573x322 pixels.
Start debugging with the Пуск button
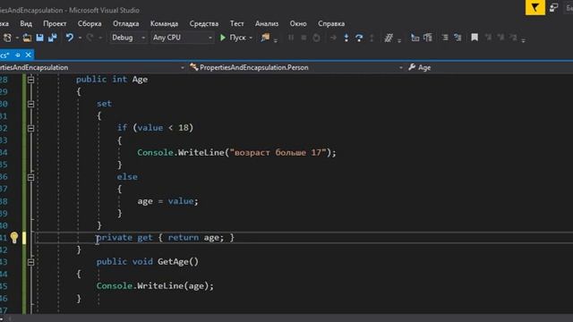coord(233,38)
